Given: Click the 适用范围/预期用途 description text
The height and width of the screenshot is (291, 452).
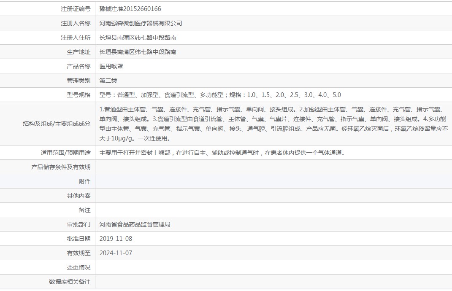Looking at the screenshot, I should coord(222,153).
